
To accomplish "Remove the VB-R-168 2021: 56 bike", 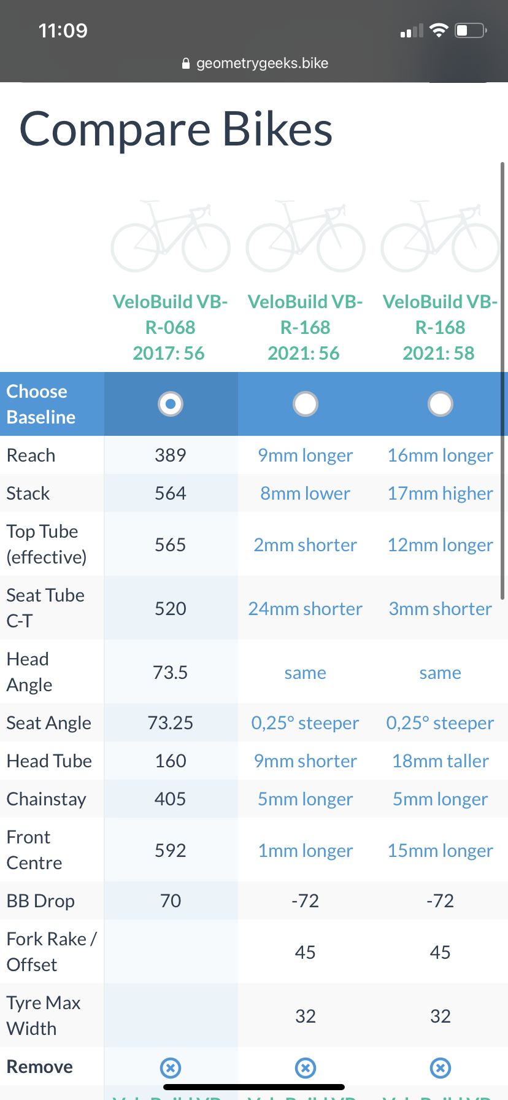I will click(x=306, y=1068).
